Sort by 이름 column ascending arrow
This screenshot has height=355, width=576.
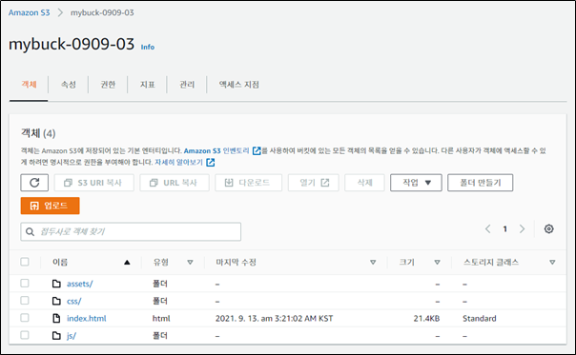pos(127,263)
